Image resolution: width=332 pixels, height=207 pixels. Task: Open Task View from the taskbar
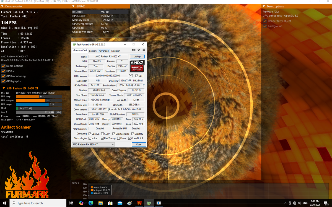(x=71, y=203)
